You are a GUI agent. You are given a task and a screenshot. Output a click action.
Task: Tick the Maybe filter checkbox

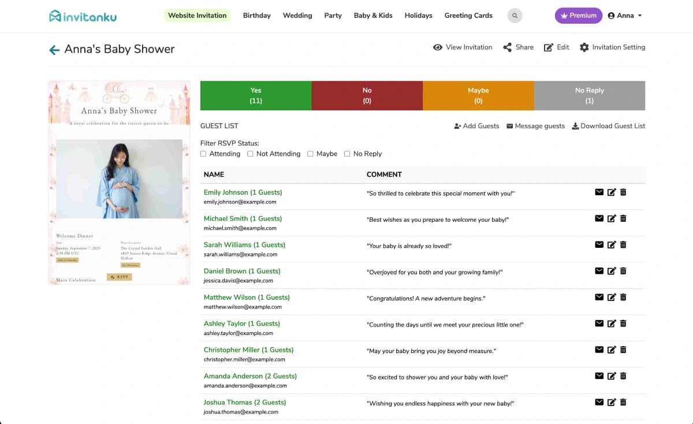pyautogui.click(x=310, y=154)
